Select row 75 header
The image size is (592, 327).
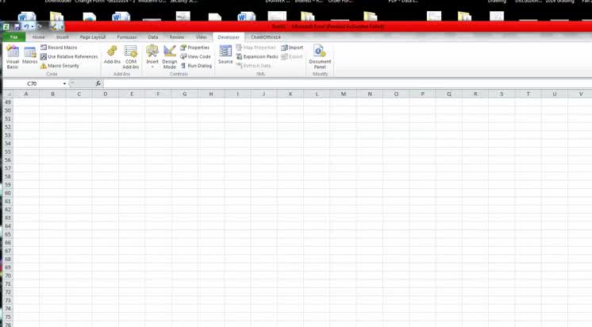[x=8, y=317]
